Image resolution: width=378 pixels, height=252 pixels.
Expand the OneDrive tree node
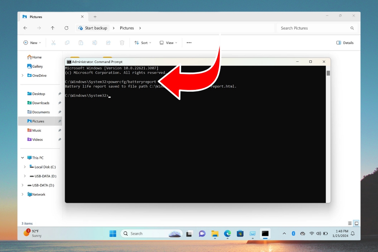click(22, 76)
